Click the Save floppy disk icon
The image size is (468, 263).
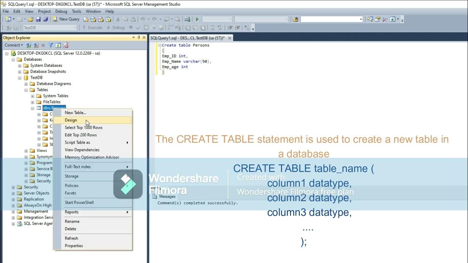[38, 19]
